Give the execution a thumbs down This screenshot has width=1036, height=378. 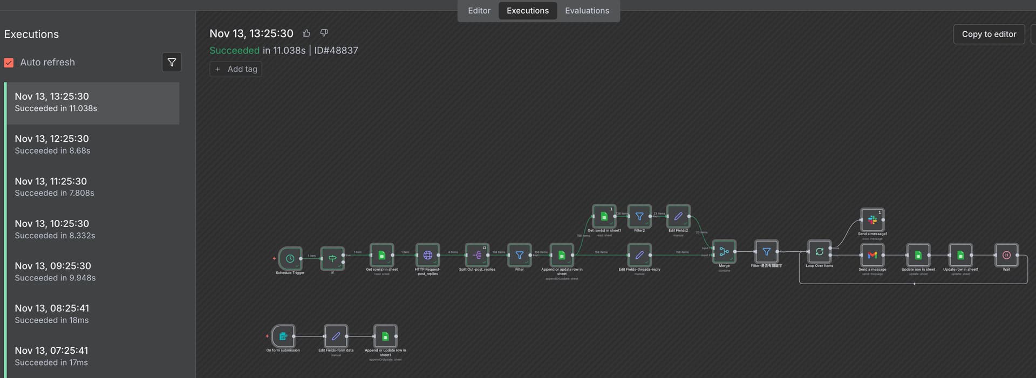[324, 33]
